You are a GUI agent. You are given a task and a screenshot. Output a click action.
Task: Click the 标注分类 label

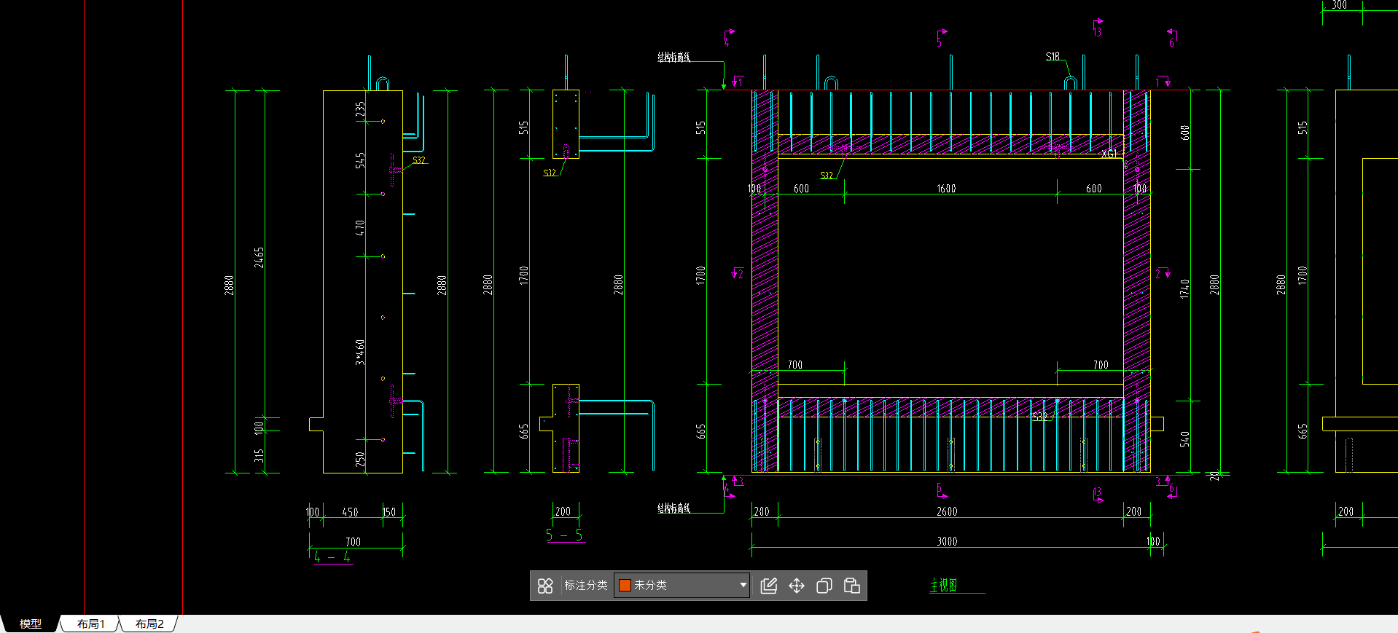click(586, 585)
